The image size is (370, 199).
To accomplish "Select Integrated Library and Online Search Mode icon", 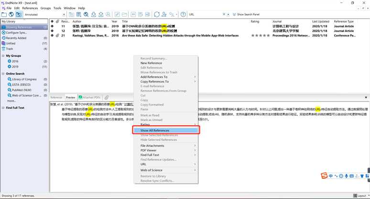I will coord(19,15).
